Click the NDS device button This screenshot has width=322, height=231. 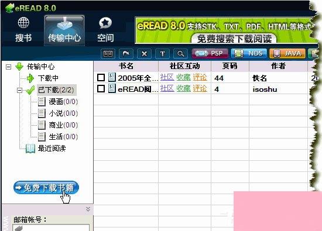point(249,54)
